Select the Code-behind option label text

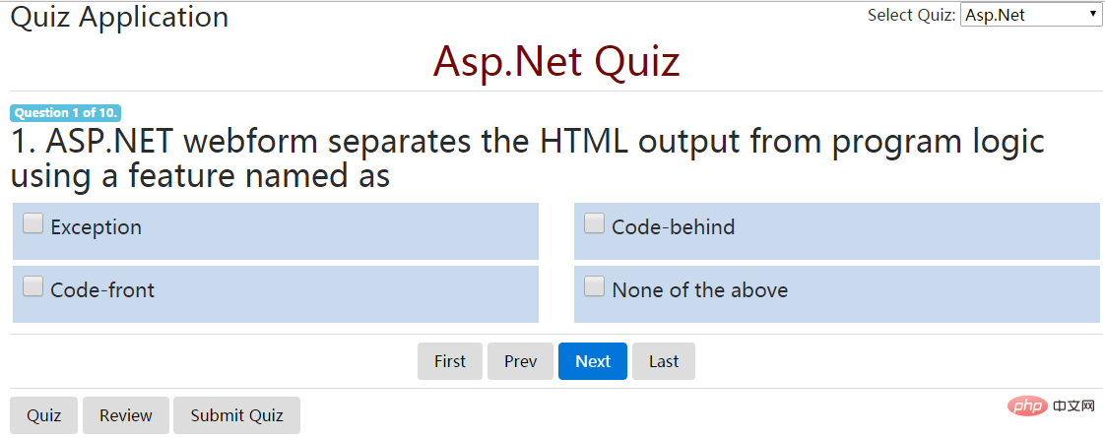(673, 226)
